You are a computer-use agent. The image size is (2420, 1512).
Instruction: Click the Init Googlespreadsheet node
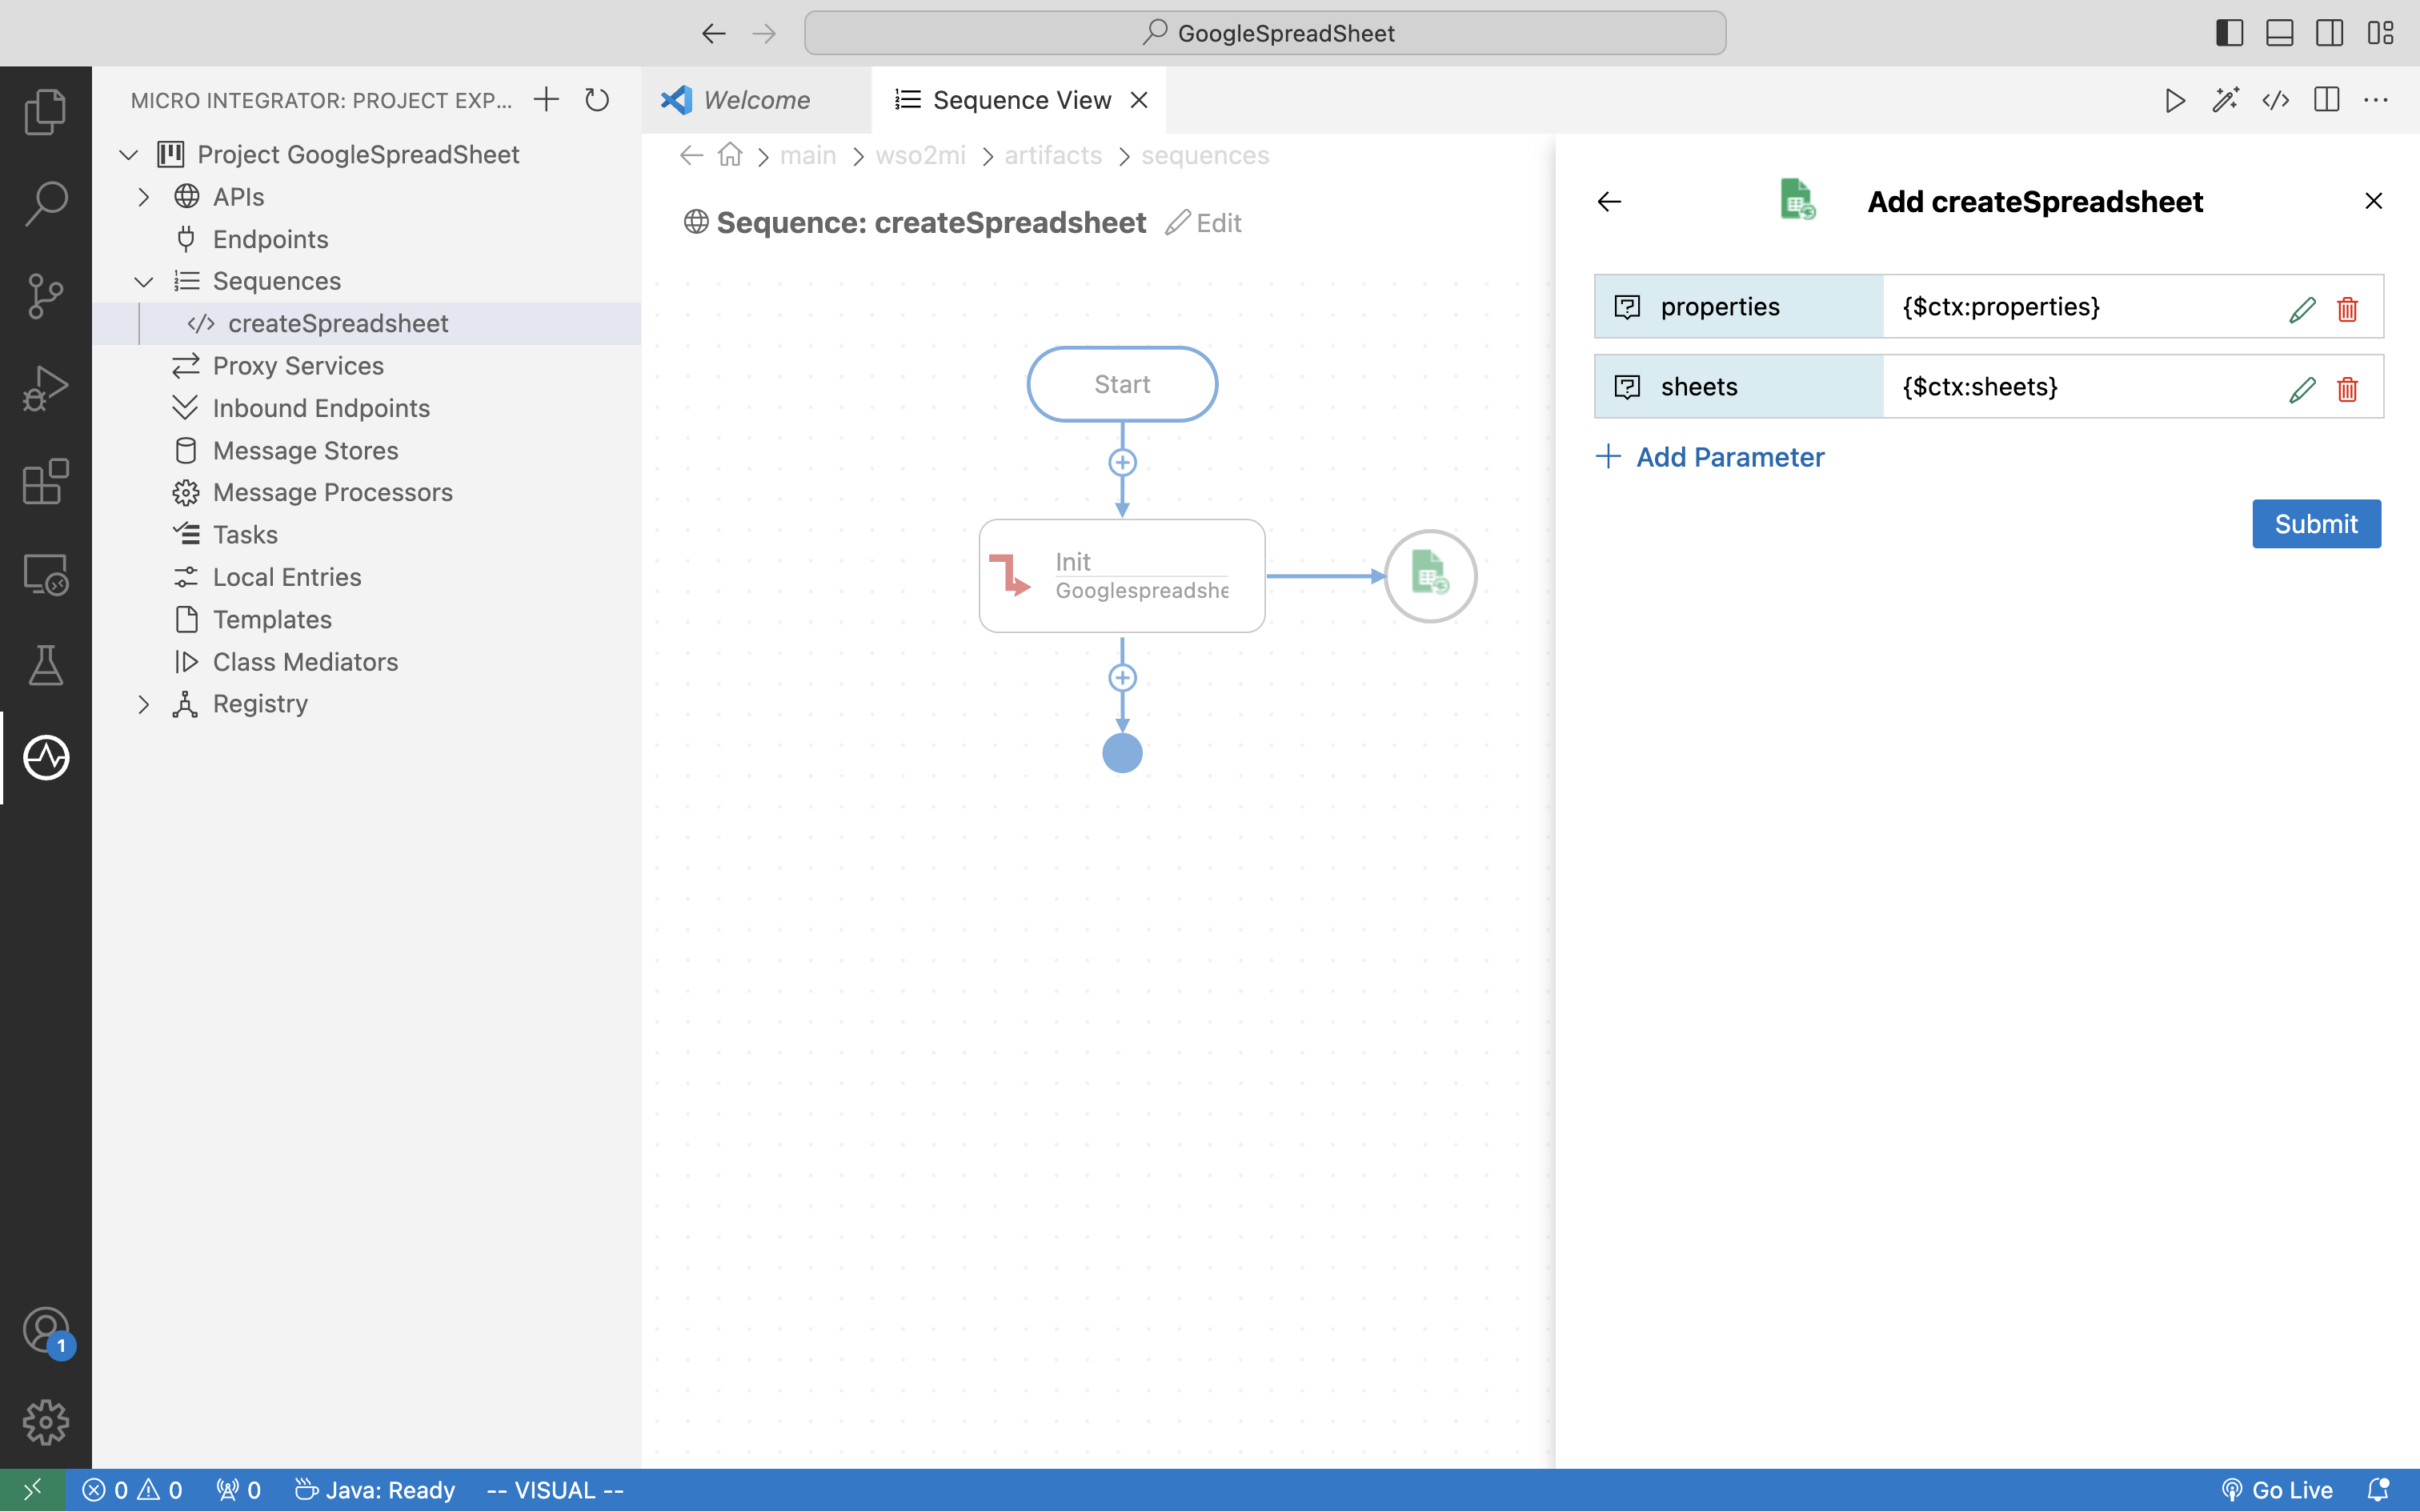click(1121, 576)
